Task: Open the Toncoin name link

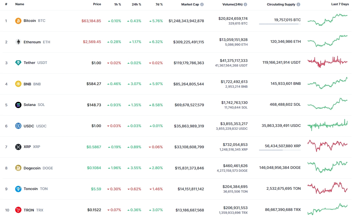Action: (31, 189)
